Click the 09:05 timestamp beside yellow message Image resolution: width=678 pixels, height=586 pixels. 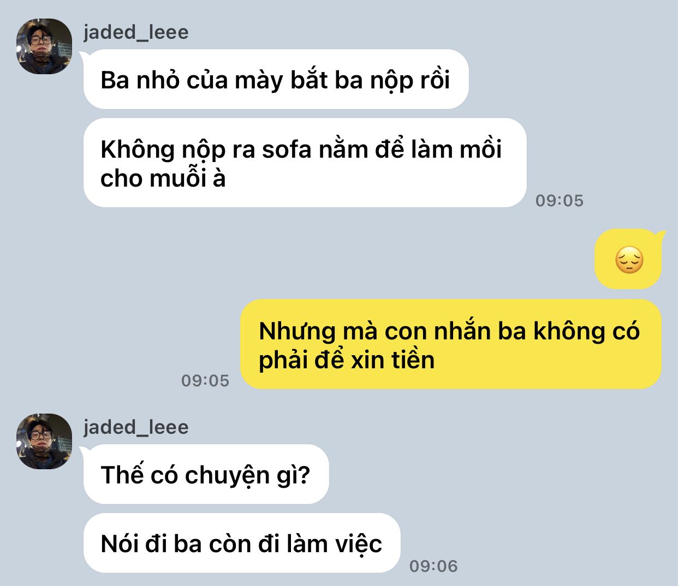[205, 381]
